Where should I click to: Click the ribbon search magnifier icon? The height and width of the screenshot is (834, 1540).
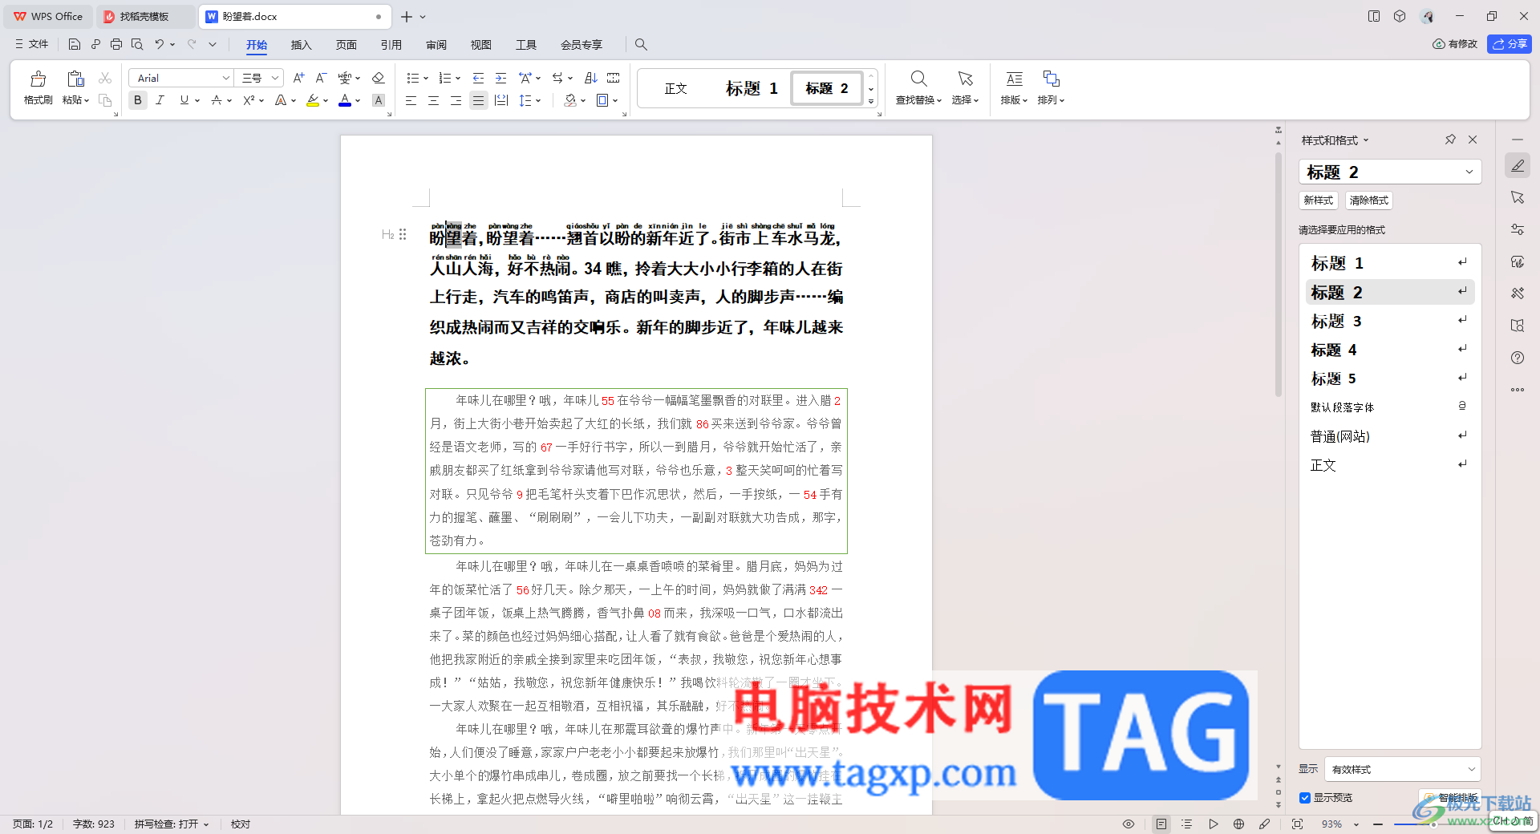click(x=641, y=45)
